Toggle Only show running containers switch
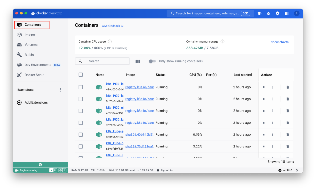The width and height of the screenshot is (316, 190). pos(152,61)
